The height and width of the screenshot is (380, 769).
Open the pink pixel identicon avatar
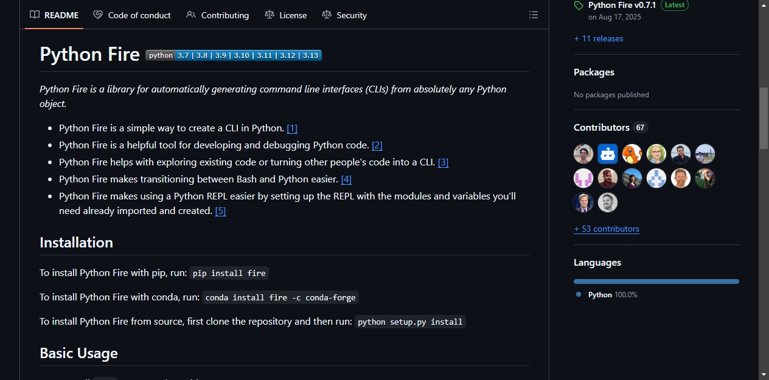click(583, 178)
